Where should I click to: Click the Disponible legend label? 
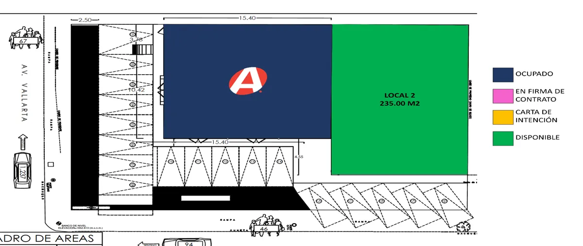pos(537,137)
